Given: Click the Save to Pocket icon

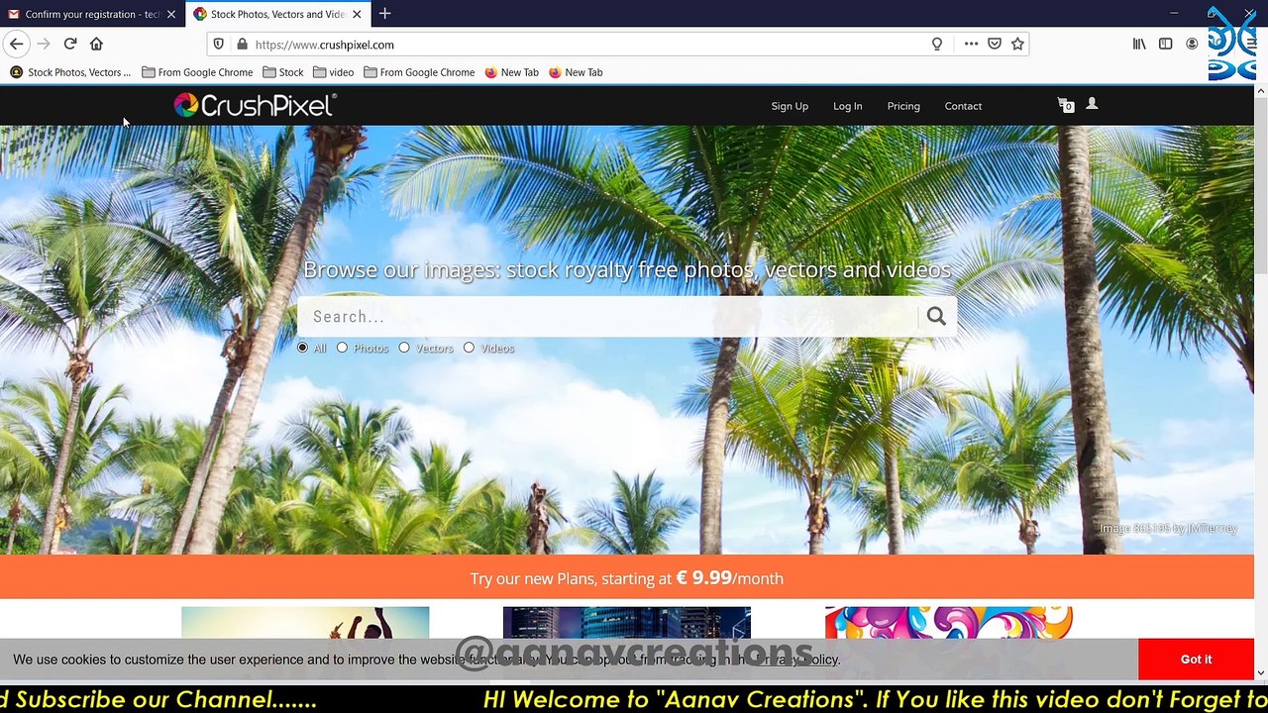Looking at the screenshot, I should pos(995,45).
